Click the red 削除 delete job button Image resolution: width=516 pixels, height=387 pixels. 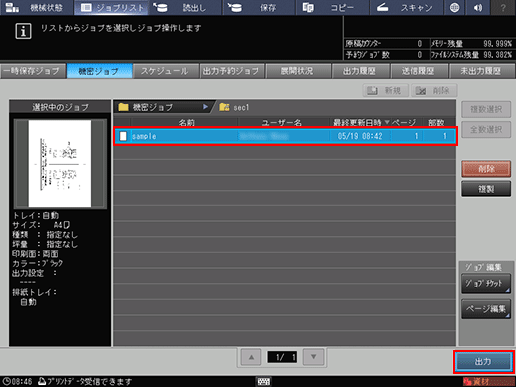click(486, 169)
